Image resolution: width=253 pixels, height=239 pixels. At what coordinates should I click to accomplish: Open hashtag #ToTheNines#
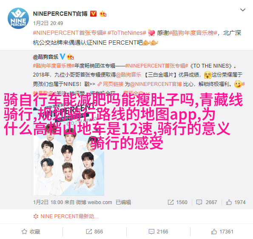[127, 33]
